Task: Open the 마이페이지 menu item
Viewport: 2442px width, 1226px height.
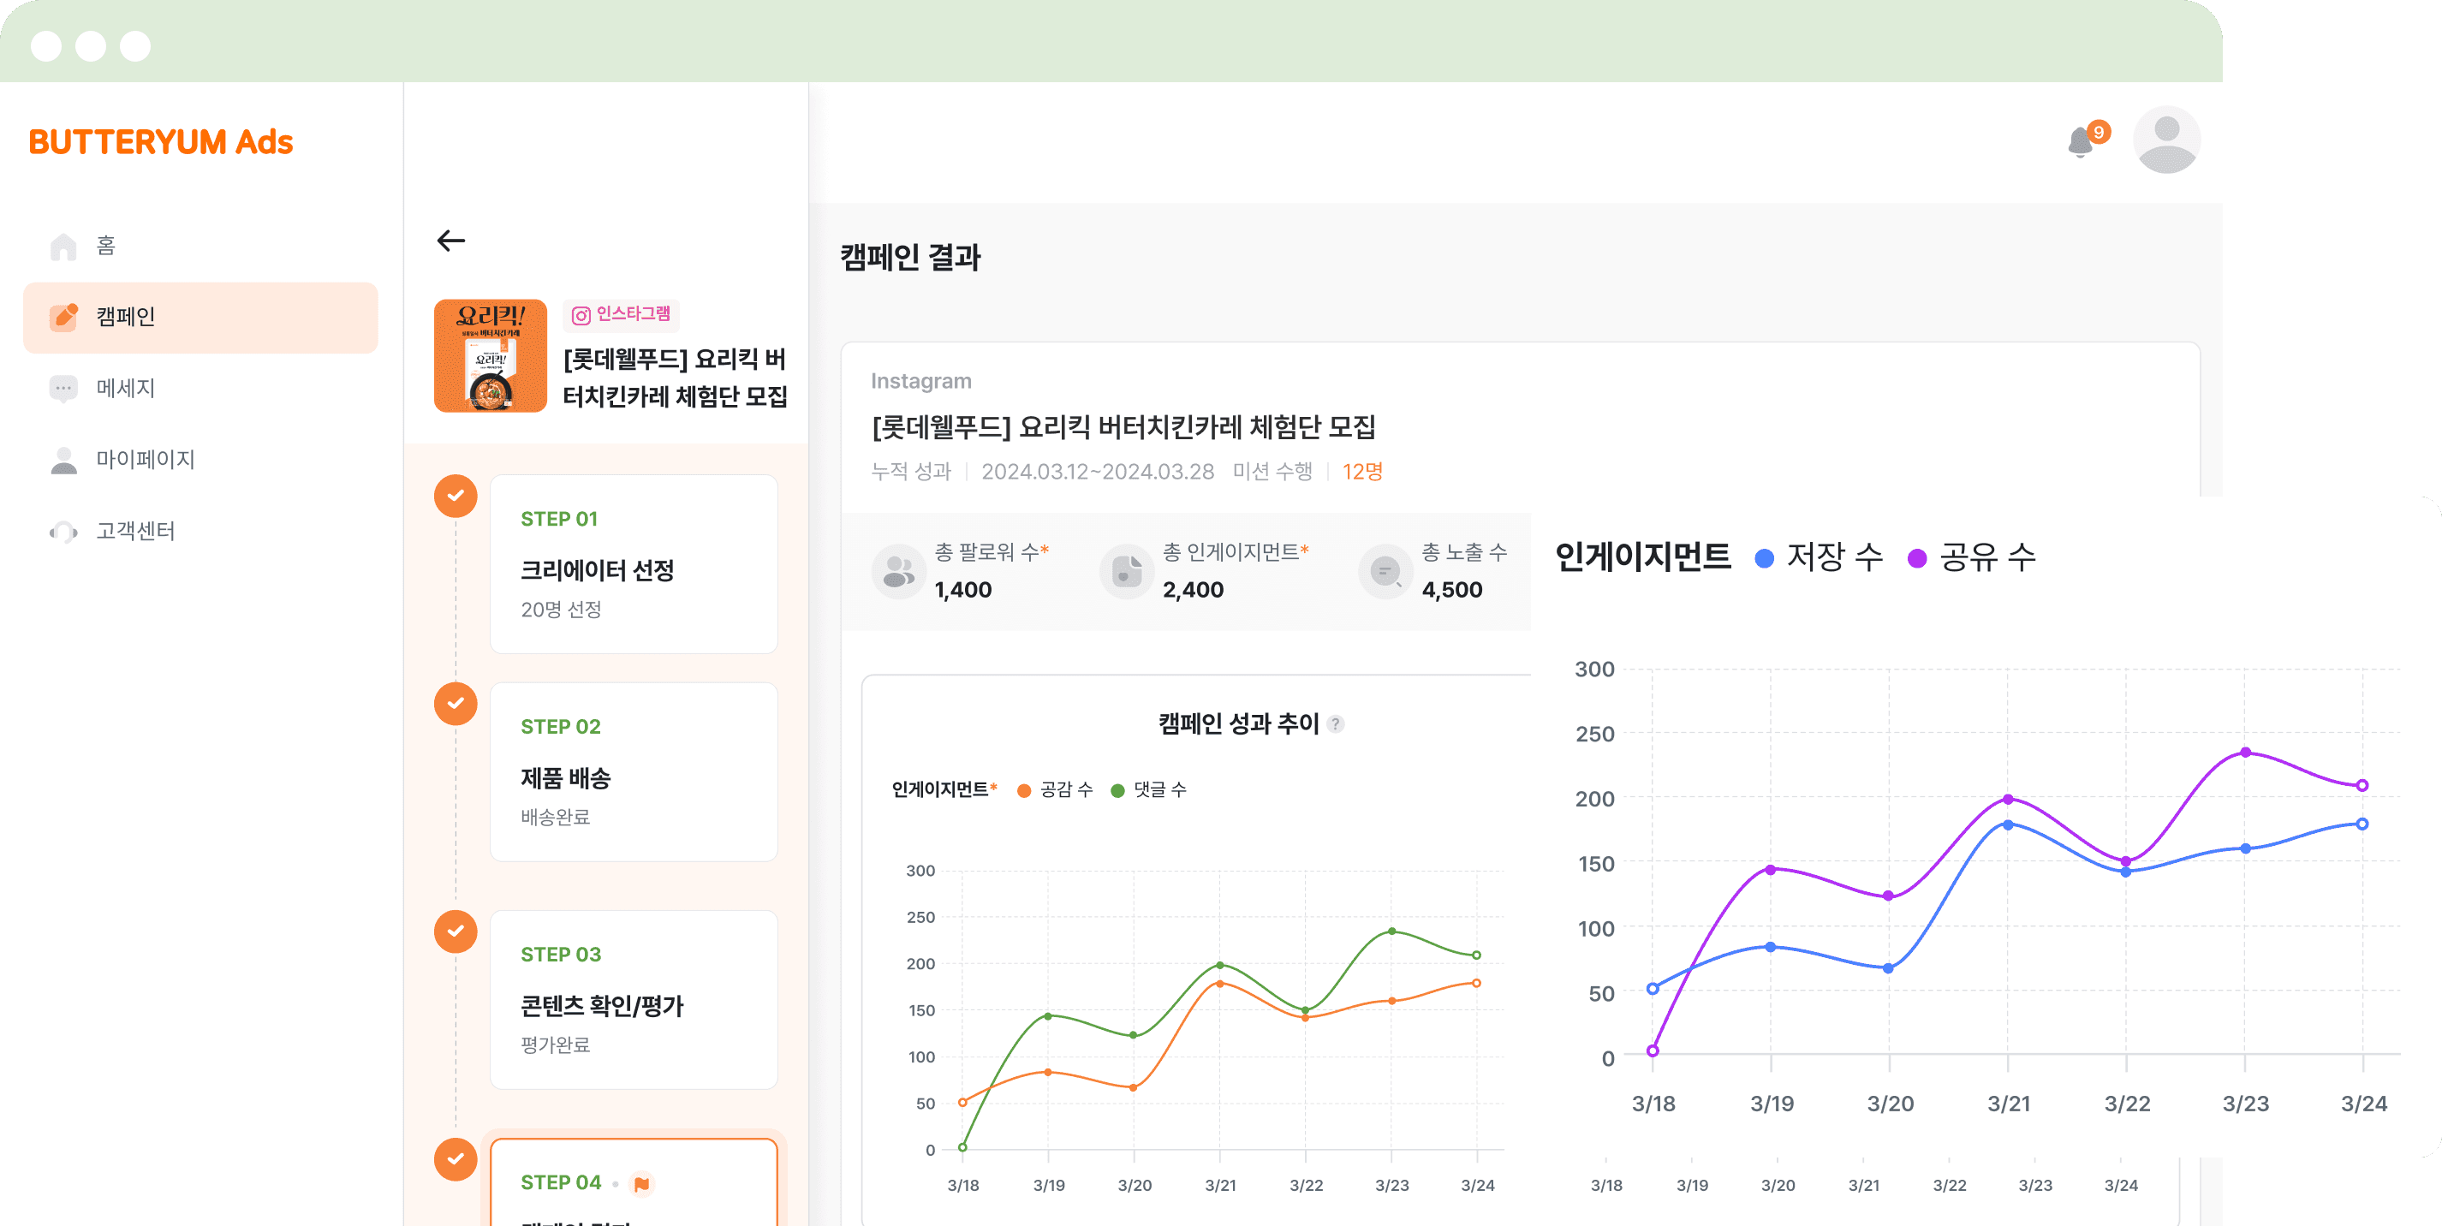Action: tap(145, 460)
